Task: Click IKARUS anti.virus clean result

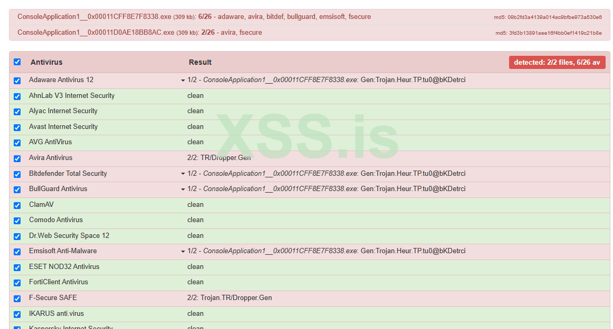Action: point(196,313)
